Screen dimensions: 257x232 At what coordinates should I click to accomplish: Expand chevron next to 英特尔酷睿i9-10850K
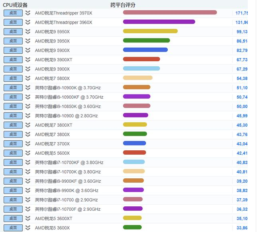[x=28, y=106]
